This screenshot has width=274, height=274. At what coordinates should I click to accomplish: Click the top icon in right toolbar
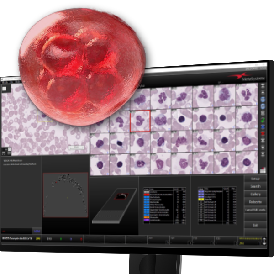(262, 85)
